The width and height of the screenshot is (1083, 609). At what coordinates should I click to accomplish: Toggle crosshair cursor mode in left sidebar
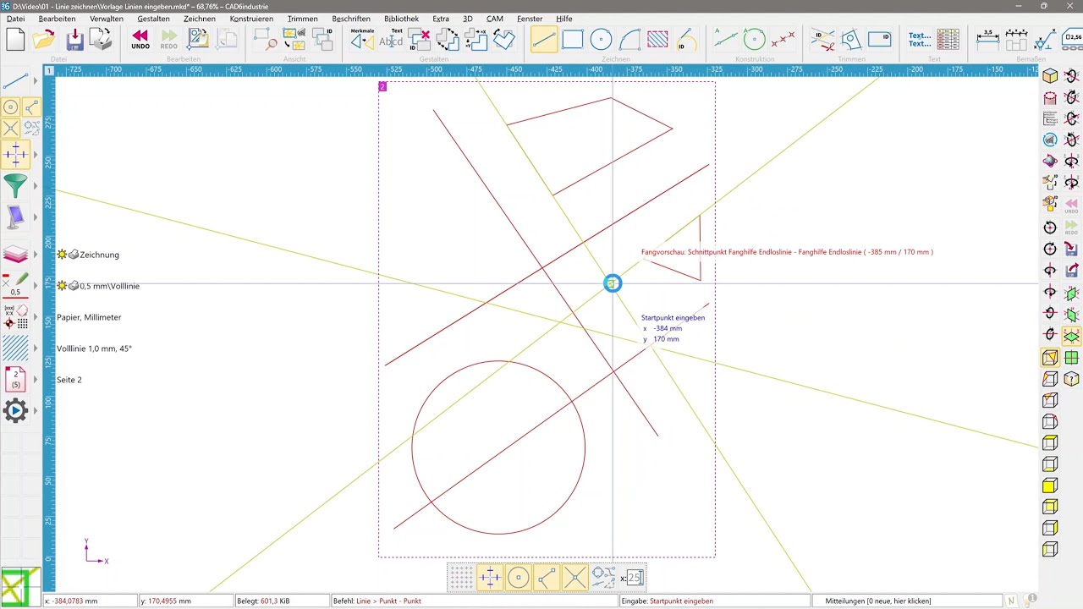tap(15, 154)
